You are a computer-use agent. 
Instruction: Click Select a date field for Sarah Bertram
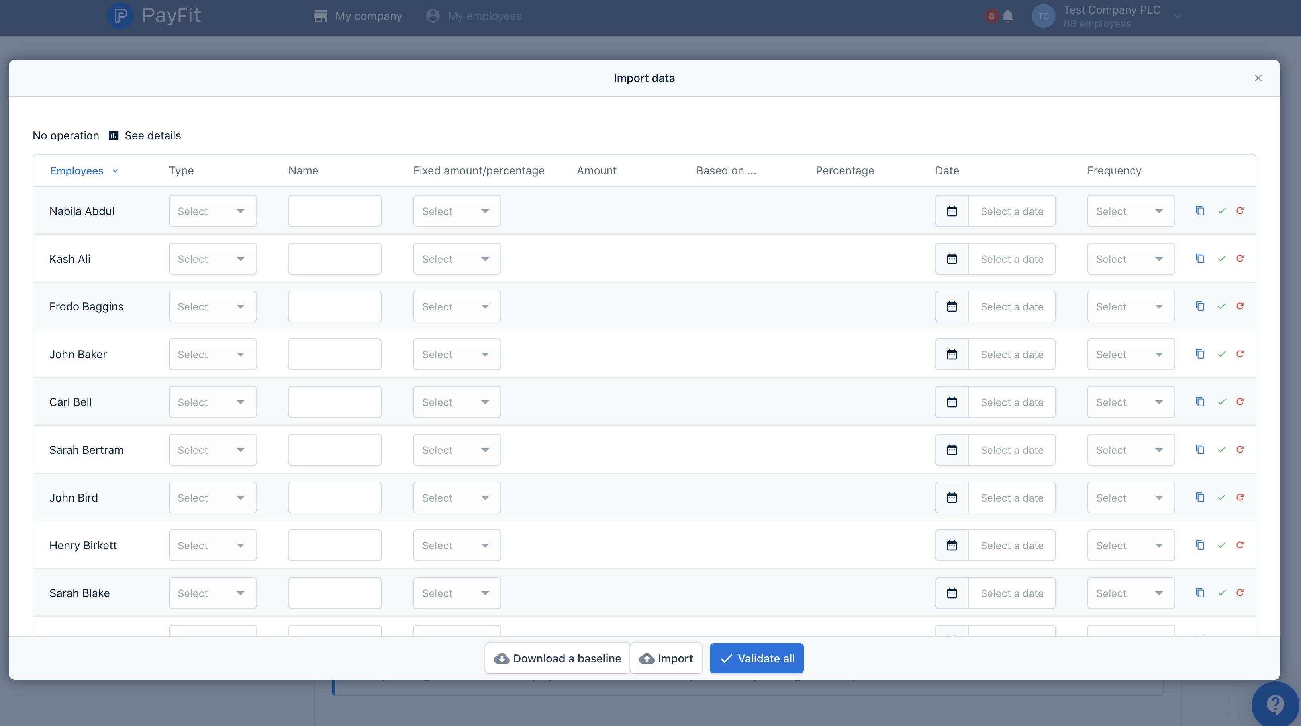pos(1012,449)
